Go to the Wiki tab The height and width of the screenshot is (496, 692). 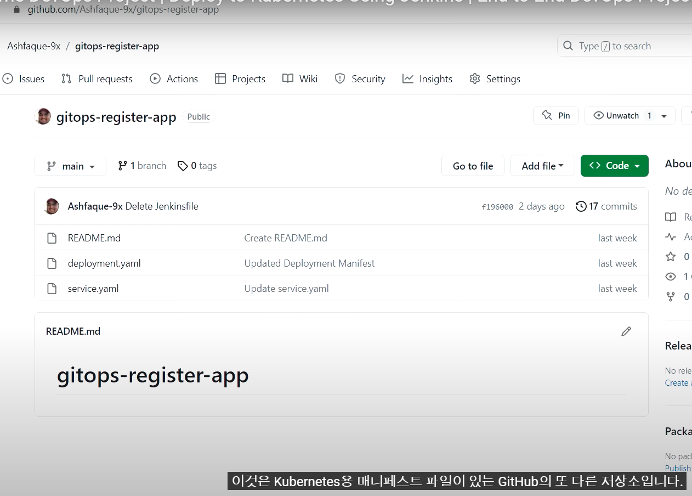300,79
